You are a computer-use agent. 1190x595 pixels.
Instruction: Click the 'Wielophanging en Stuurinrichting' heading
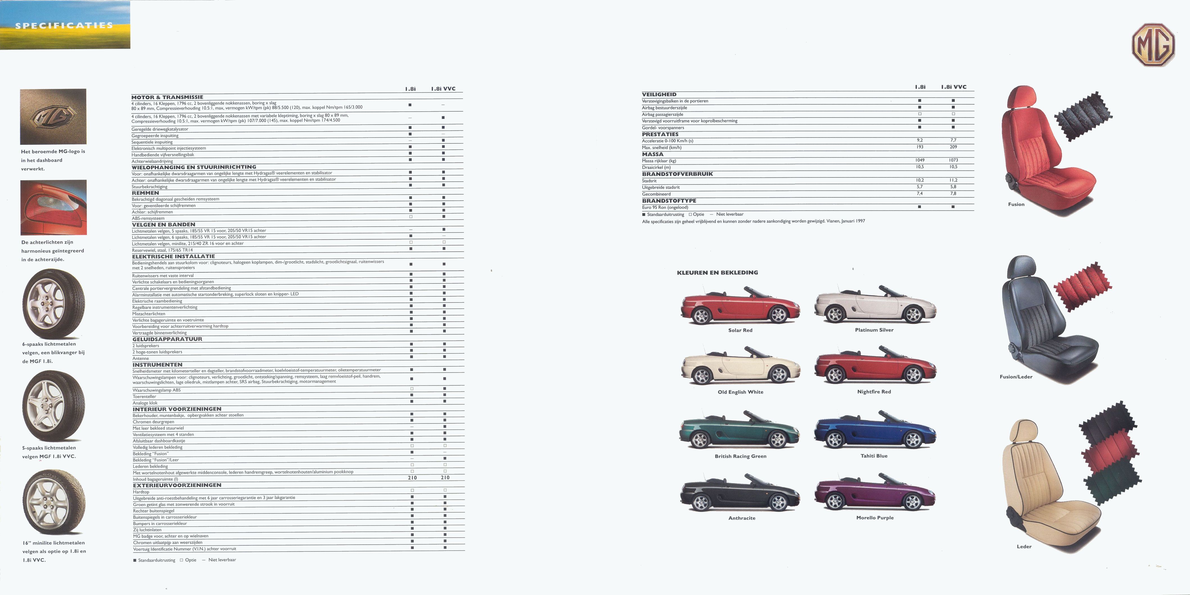194,167
